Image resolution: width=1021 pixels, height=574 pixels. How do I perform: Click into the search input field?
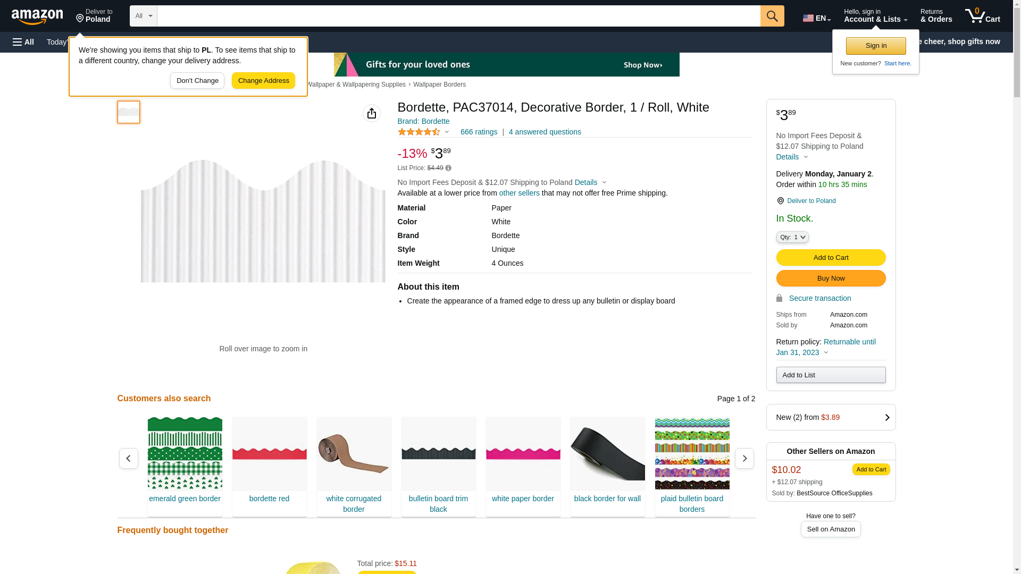click(x=458, y=16)
